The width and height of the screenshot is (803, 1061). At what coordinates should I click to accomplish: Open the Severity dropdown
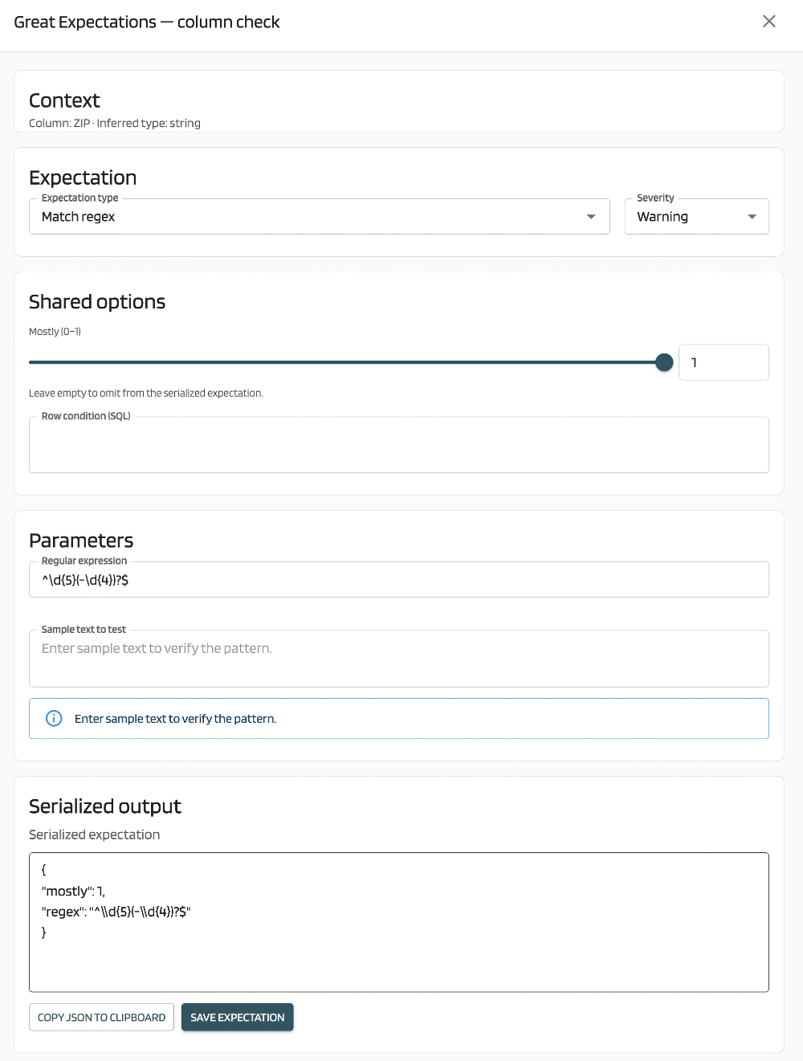[696, 217]
